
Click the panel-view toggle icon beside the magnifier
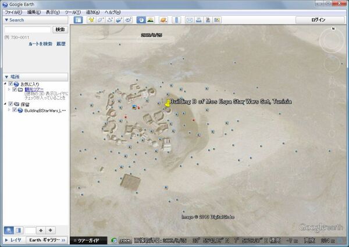pos(19,230)
